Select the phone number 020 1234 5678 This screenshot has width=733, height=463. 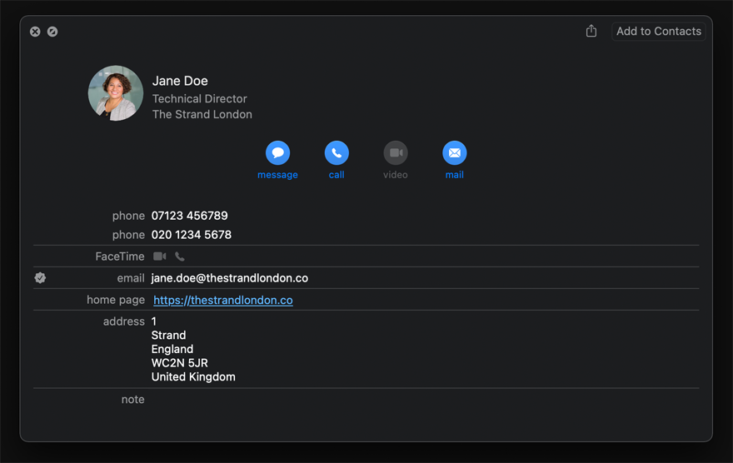pyautogui.click(x=191, y=235)
